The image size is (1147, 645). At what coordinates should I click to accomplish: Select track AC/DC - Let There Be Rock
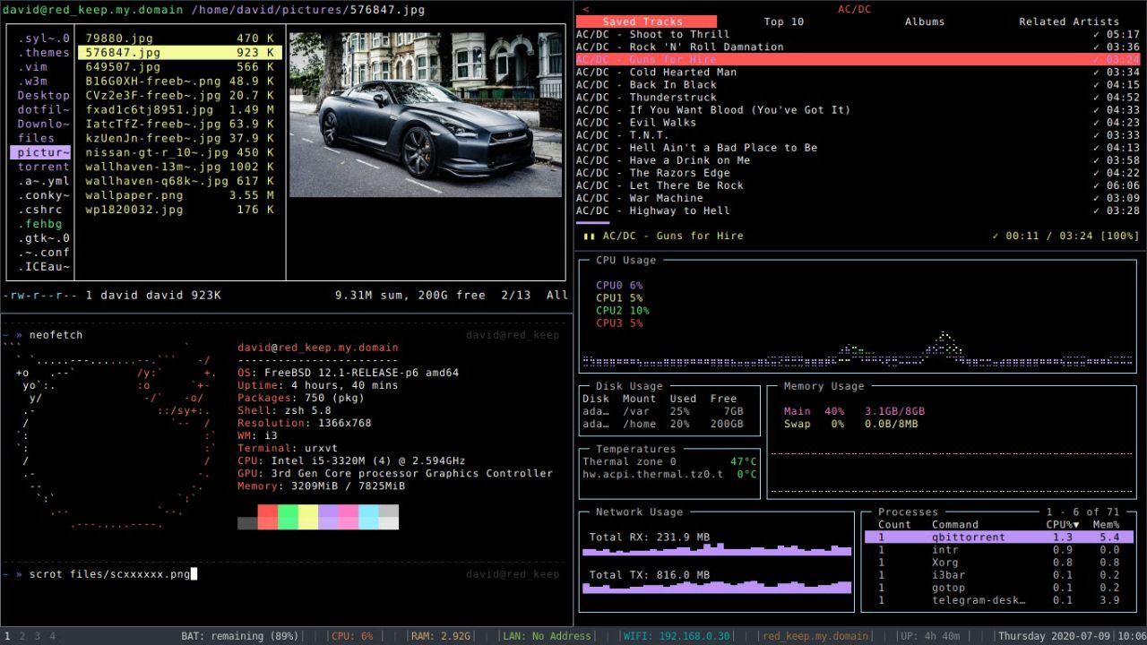tap(858, 185)
